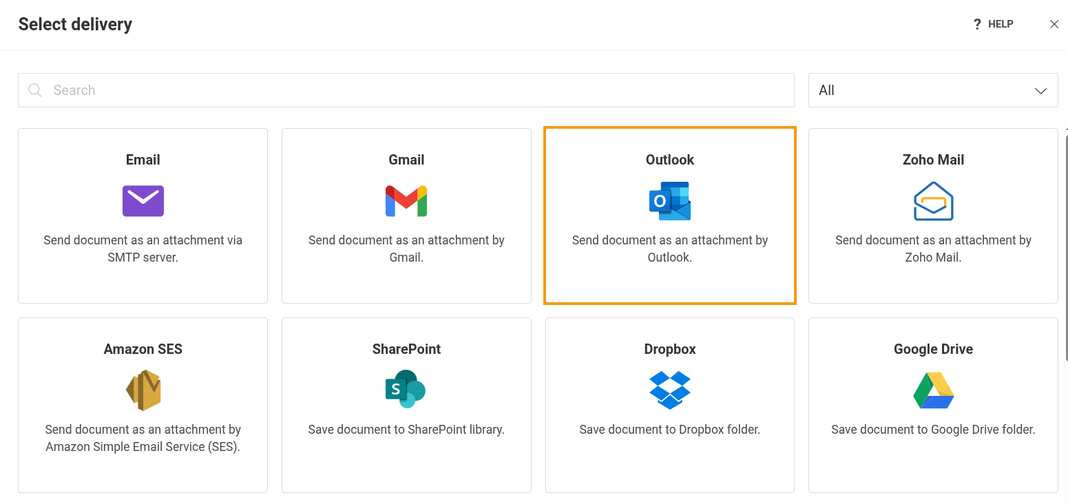Select the Google Drive card title
Viewport: 1068px width, 504px height.
click(933, 349)
